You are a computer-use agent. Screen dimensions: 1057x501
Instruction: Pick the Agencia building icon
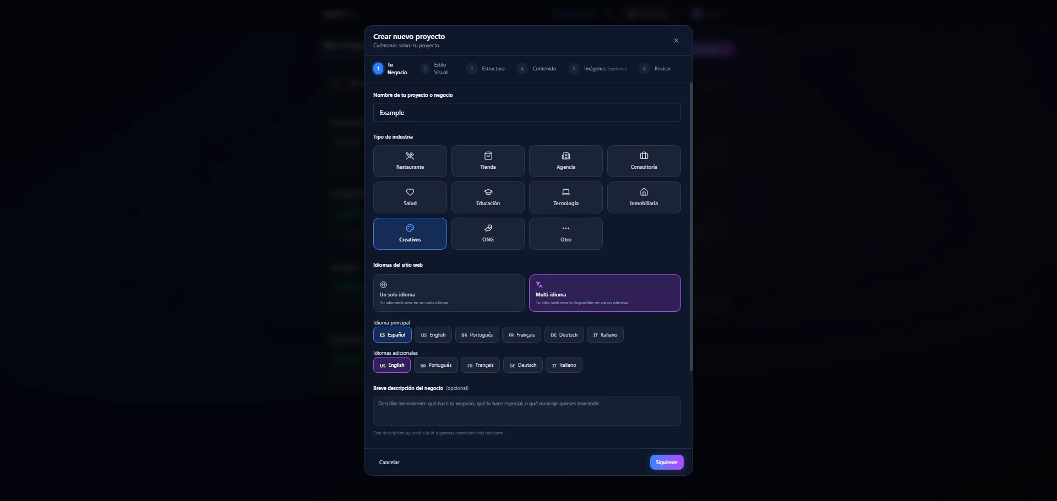pyautogui.click(x=565, y=156)
